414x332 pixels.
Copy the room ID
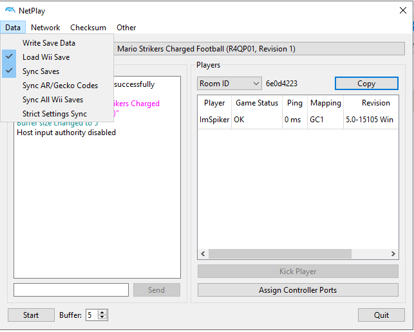point(366,84)
